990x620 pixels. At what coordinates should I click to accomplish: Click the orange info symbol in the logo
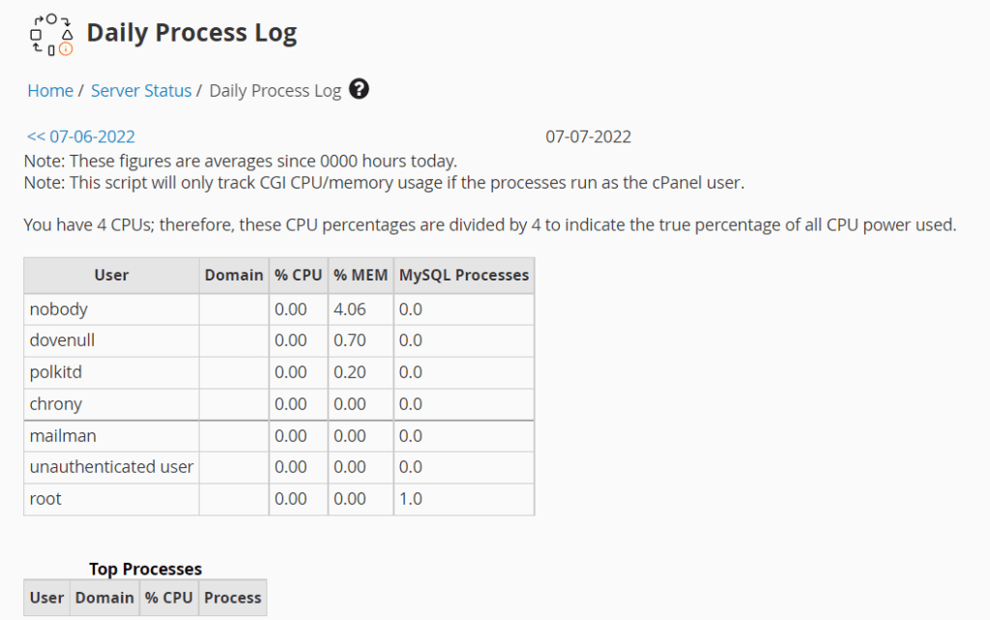click(x=66, y=48)
